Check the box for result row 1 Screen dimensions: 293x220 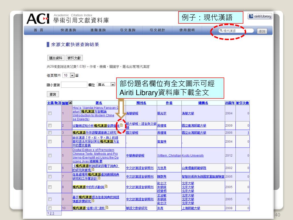(50, 113)
